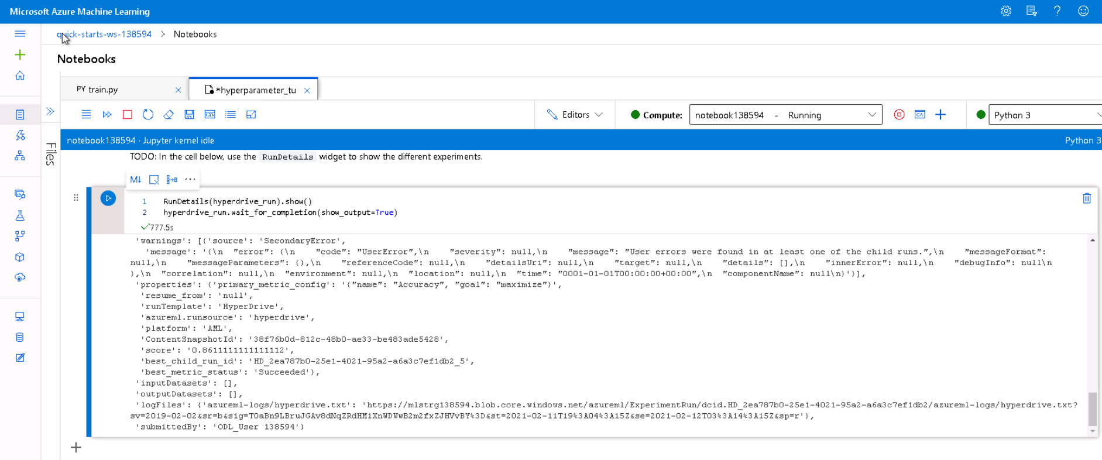Image resolution: width=1102 pixels, height=460 pixels.
Task: Clear cell output icon in cell toolbar
Action: point(154,180)
